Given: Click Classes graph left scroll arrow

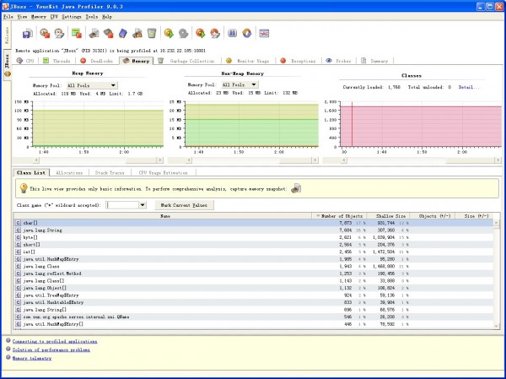Looking at the screenshot, I should [344, 160].
